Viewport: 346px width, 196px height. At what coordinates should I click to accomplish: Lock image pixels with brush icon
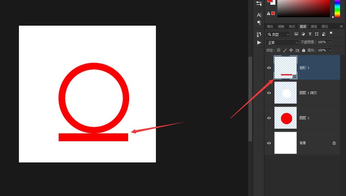click(x=285, y=50)
